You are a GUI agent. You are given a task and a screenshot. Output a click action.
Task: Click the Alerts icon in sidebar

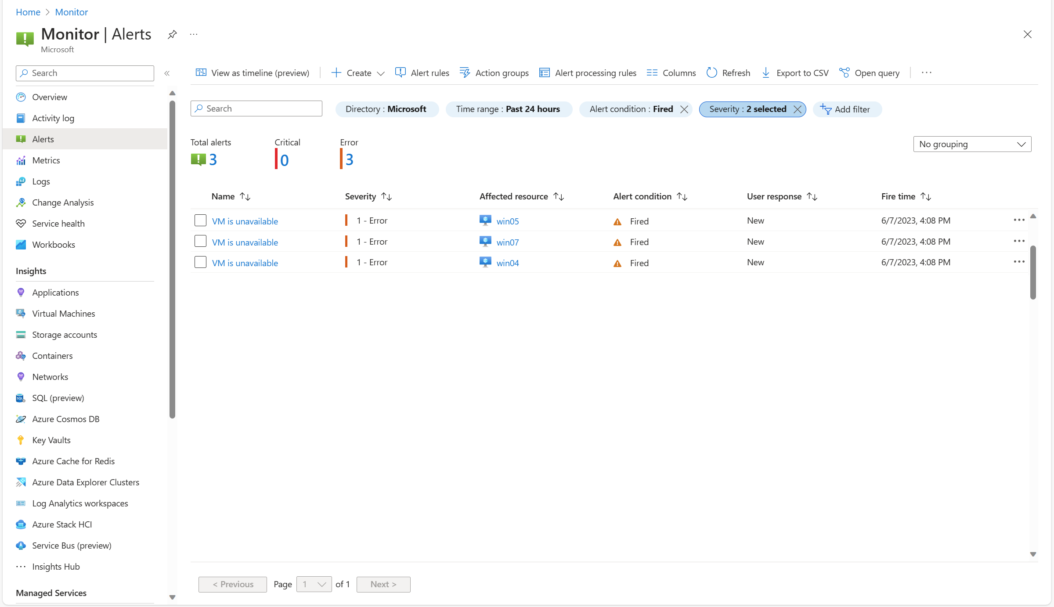coord(21,139)
